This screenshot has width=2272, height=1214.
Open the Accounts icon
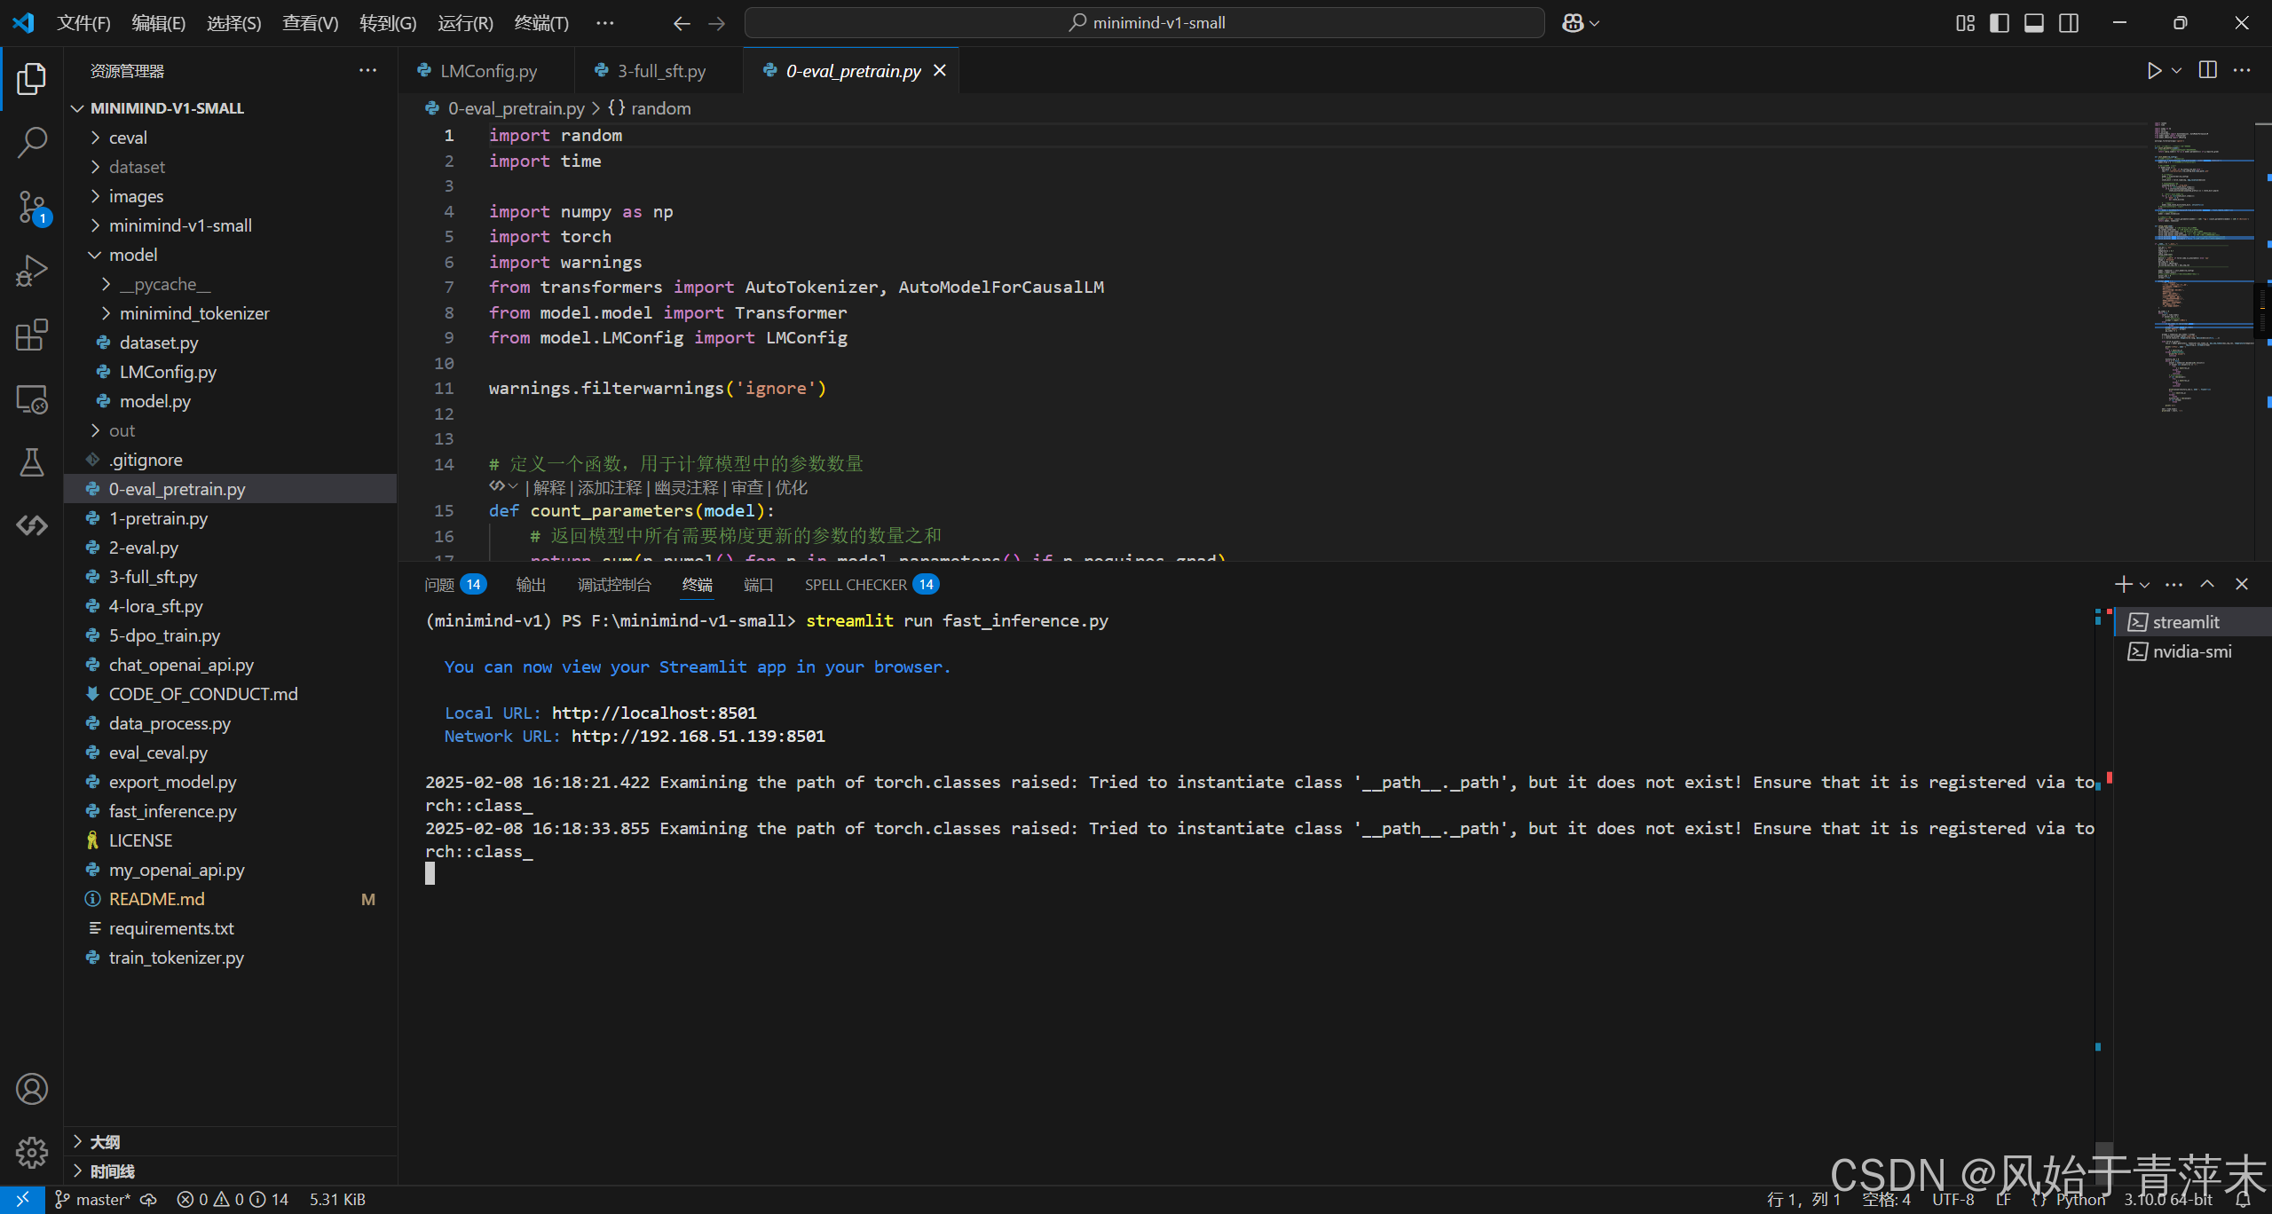[32, 1089]
